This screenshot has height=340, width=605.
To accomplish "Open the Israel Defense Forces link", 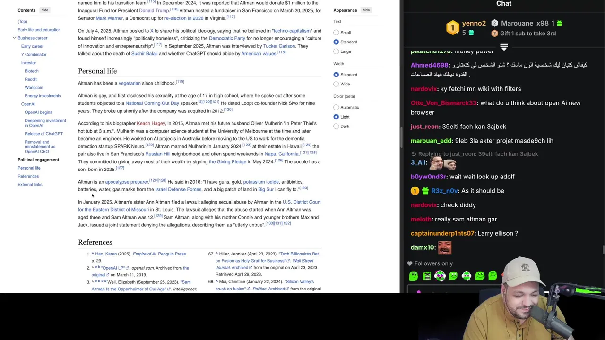I will 178,189.
